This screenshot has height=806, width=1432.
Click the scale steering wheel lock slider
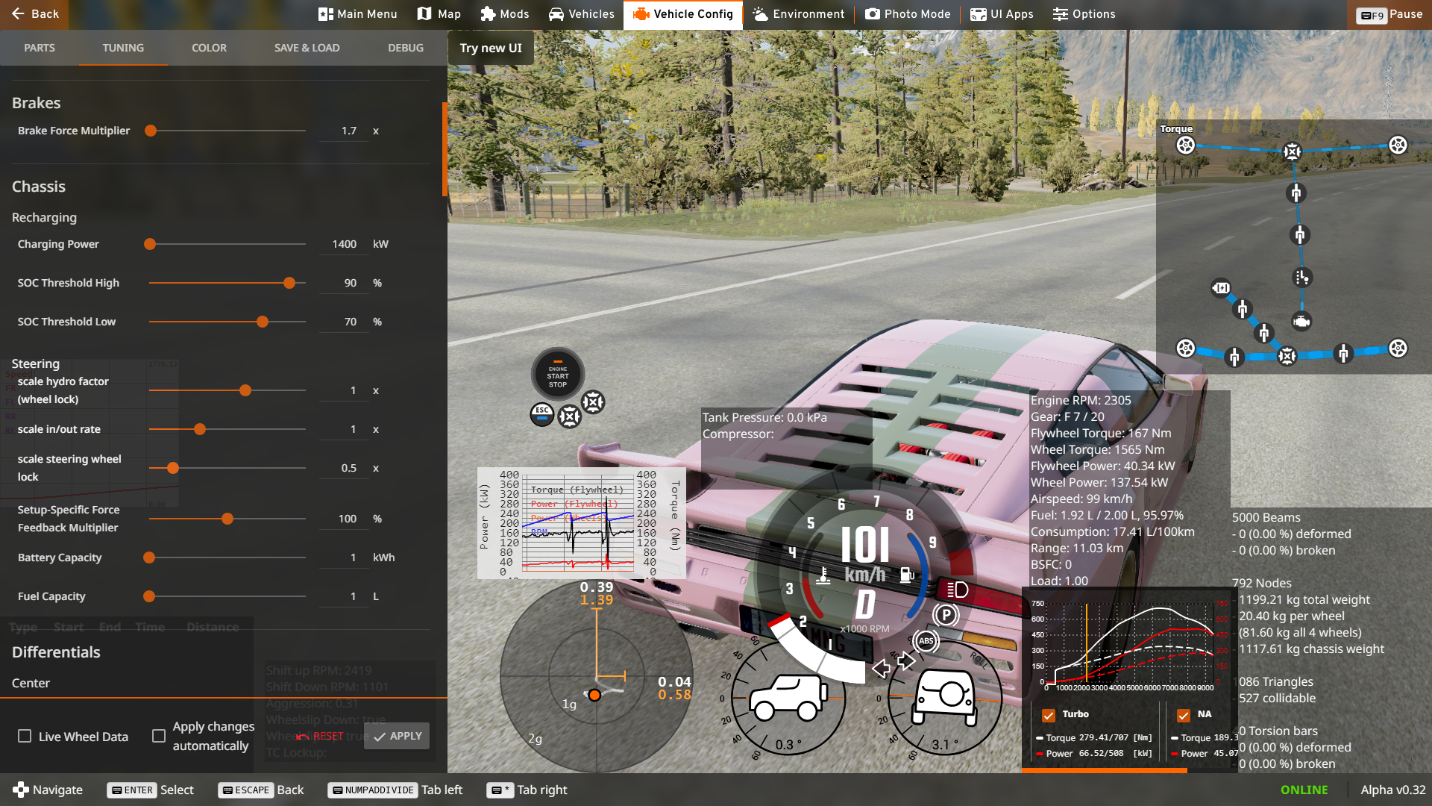pos(227,468)
